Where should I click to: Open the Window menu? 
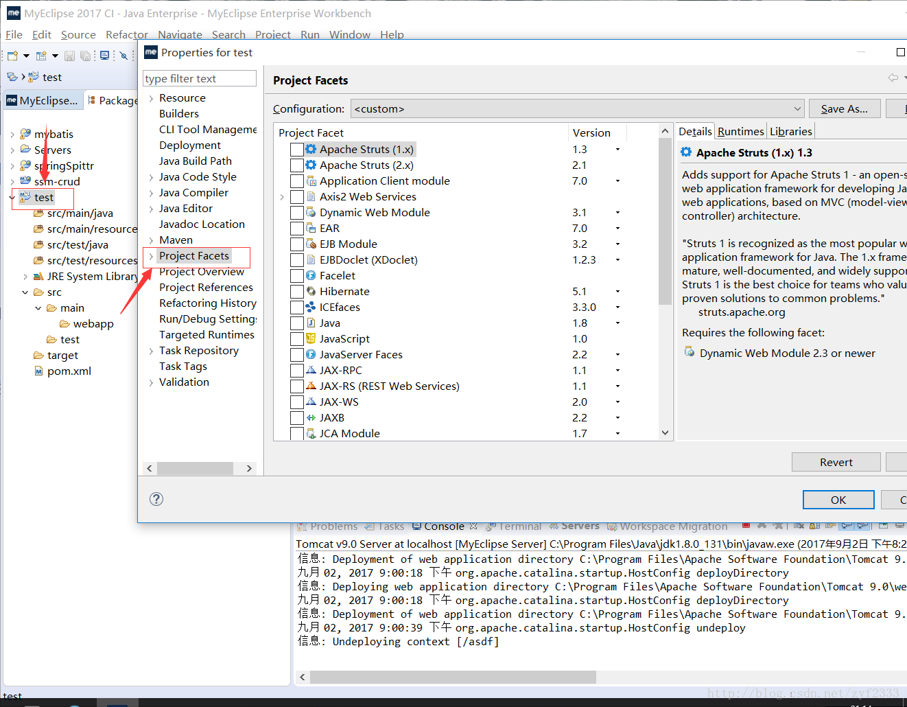tap(349, 34)
